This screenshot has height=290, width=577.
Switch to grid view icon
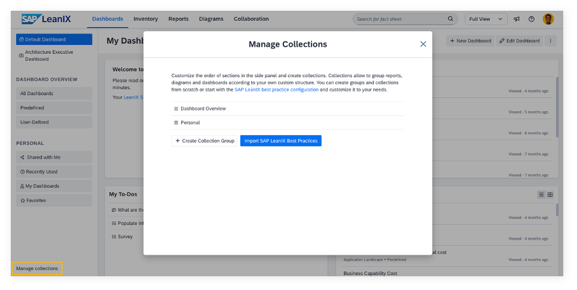(x=550, y=195)
